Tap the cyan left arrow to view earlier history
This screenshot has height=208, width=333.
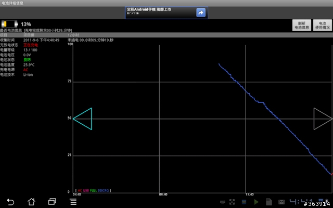[x=83, y=119]
